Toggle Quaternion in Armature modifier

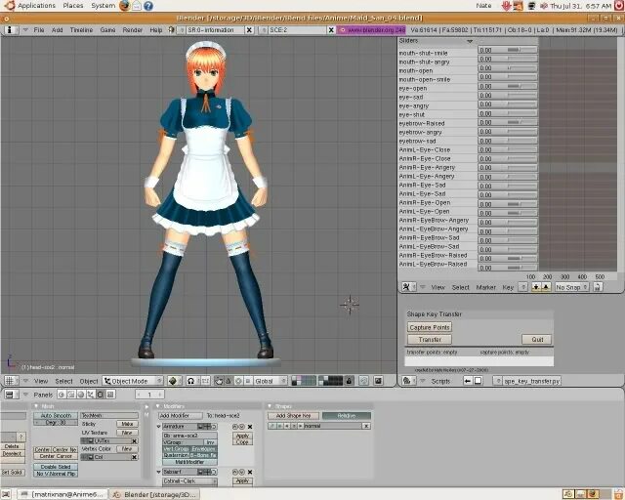pyautogui.click(x=176, y=455)
